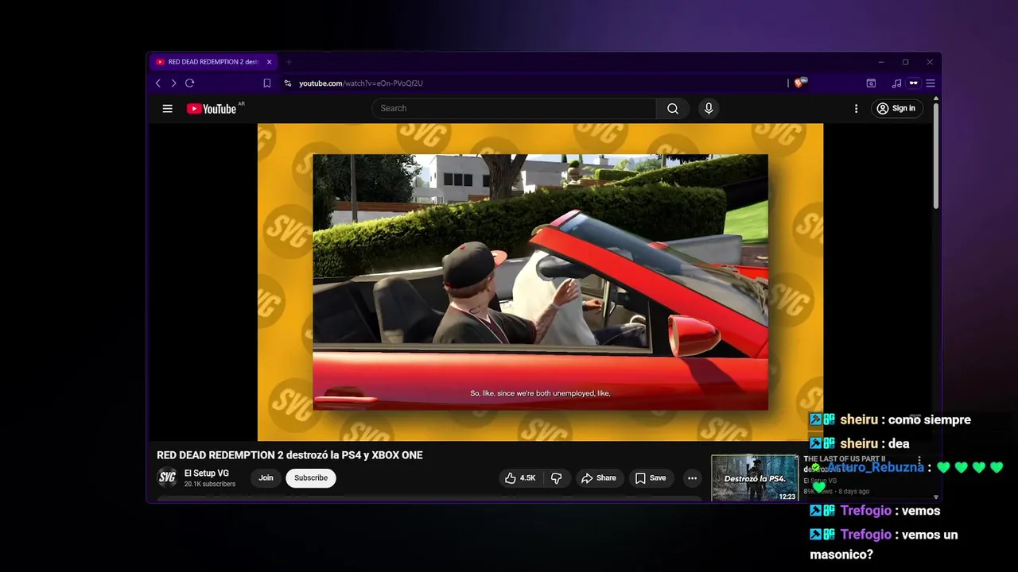
Task: Join the El Setup VG channel
Action: (x=266, y=478)
